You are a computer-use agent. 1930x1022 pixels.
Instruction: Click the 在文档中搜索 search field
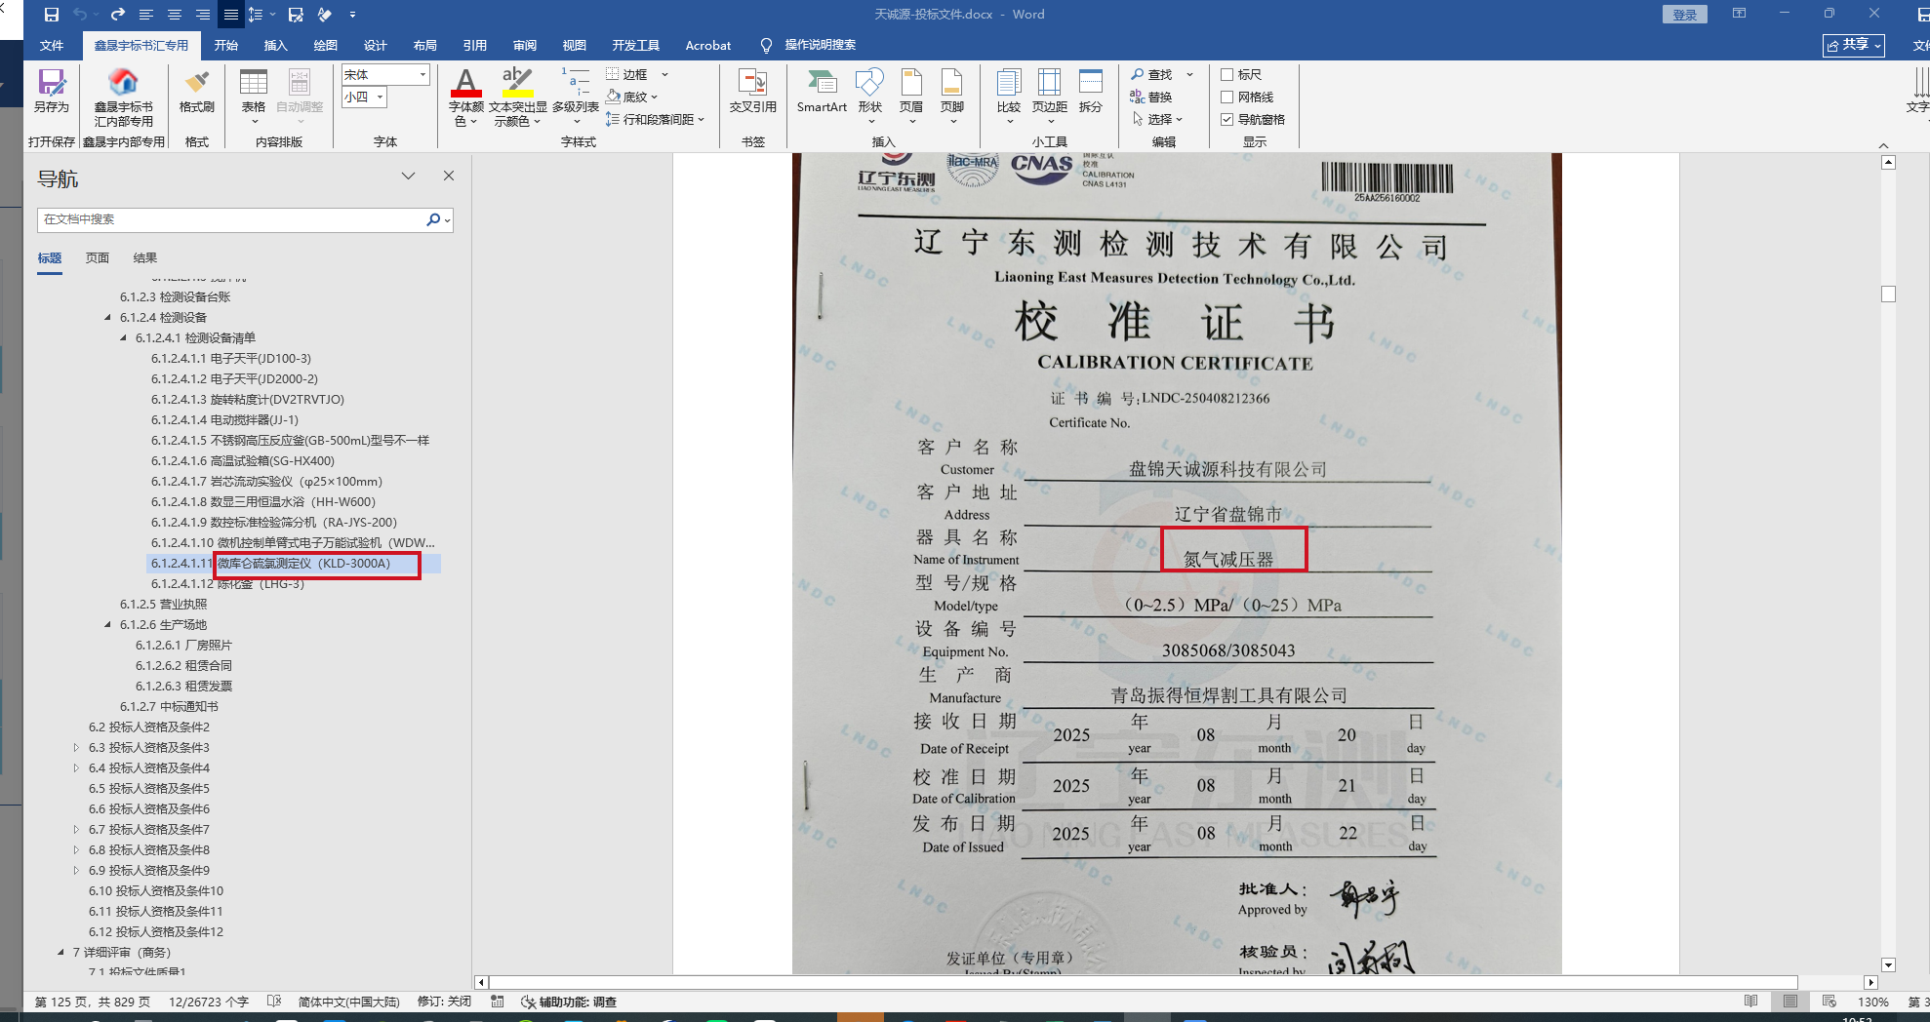coord(232,219)
